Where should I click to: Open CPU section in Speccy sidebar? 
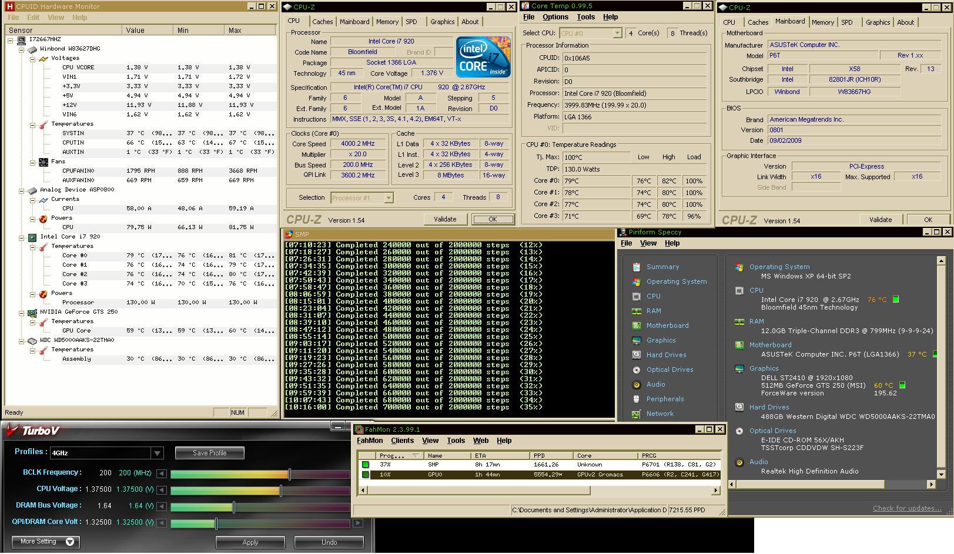pyautogui.click(x=653, y=296)
